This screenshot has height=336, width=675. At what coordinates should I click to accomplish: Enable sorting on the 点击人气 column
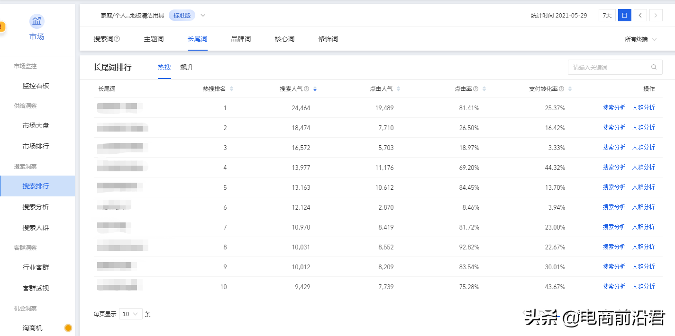coord(398,88)
